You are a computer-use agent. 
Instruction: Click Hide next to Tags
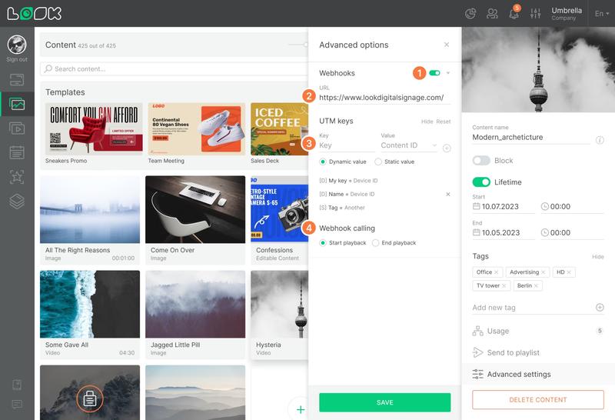point(598,257)
